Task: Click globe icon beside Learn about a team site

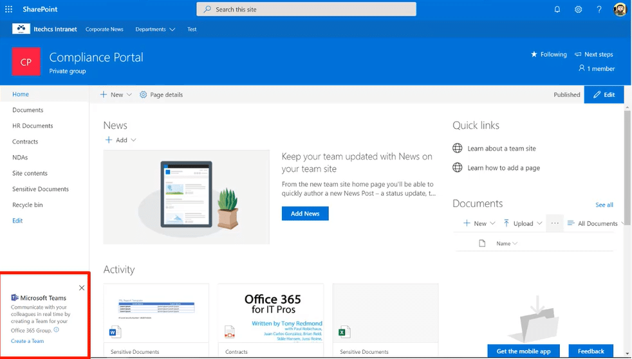Action: click(458, 148)
